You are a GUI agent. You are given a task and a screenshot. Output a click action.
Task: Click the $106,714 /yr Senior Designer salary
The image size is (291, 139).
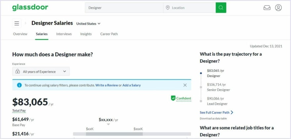tap(216, 84)
